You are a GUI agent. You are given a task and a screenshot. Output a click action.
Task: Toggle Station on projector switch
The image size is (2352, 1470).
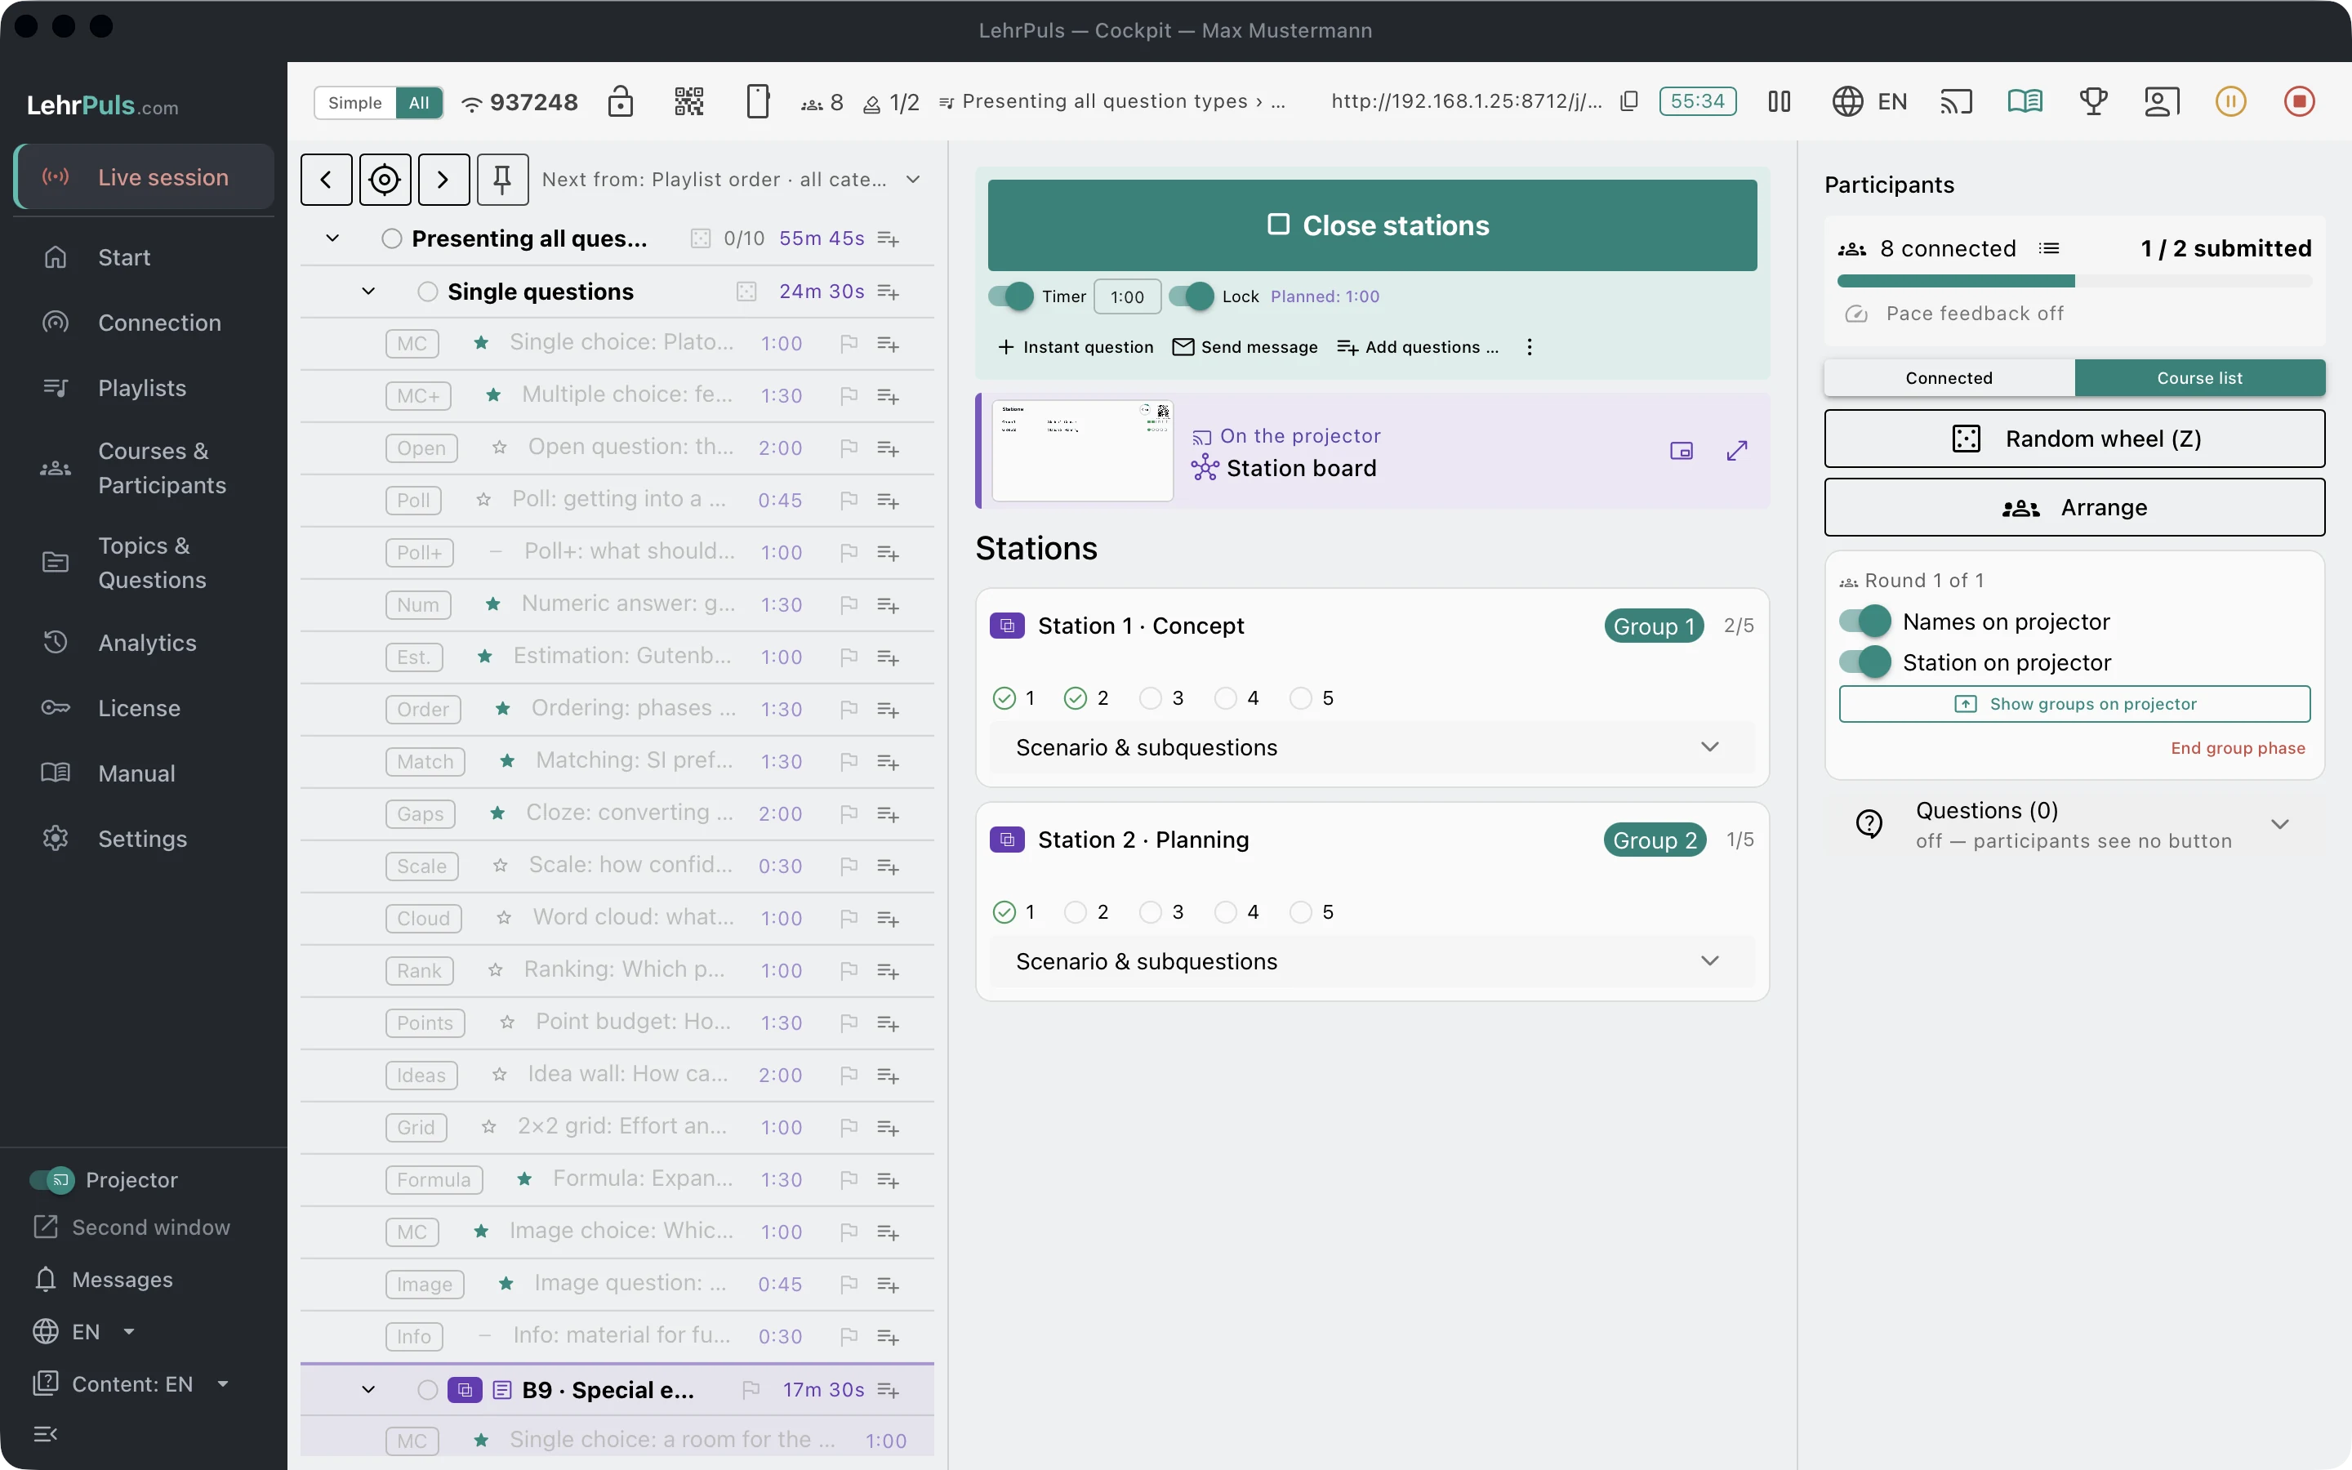[x=1864, y=662]
